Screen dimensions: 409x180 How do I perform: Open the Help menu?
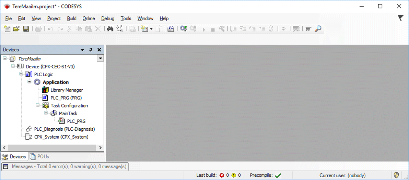click(164, 18)
